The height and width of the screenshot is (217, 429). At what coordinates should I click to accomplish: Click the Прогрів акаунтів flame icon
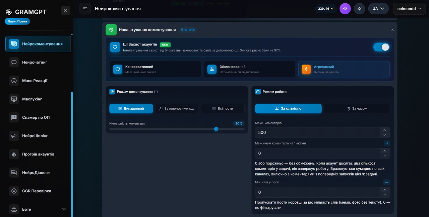click(x=14, y=154)
